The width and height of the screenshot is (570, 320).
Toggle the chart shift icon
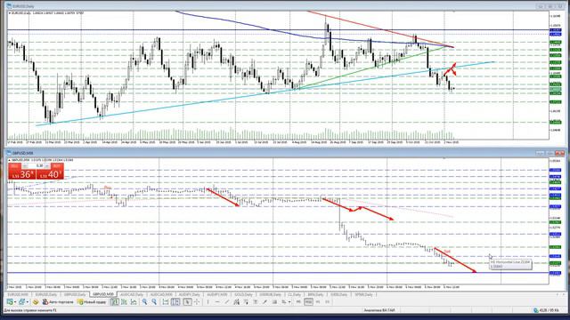175,302
